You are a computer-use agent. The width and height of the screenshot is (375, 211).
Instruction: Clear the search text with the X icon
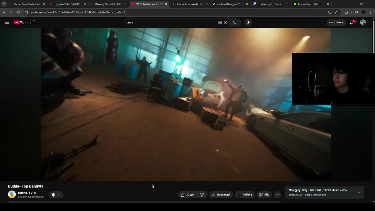click(x=226, y=23)
